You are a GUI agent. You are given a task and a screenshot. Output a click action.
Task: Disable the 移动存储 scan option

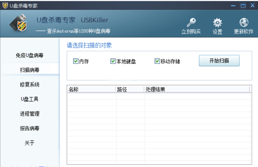coord(157,61)
